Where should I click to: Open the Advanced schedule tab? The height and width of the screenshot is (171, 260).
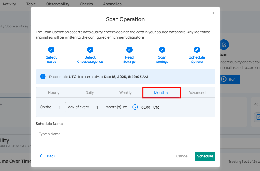tap(197, 93)
